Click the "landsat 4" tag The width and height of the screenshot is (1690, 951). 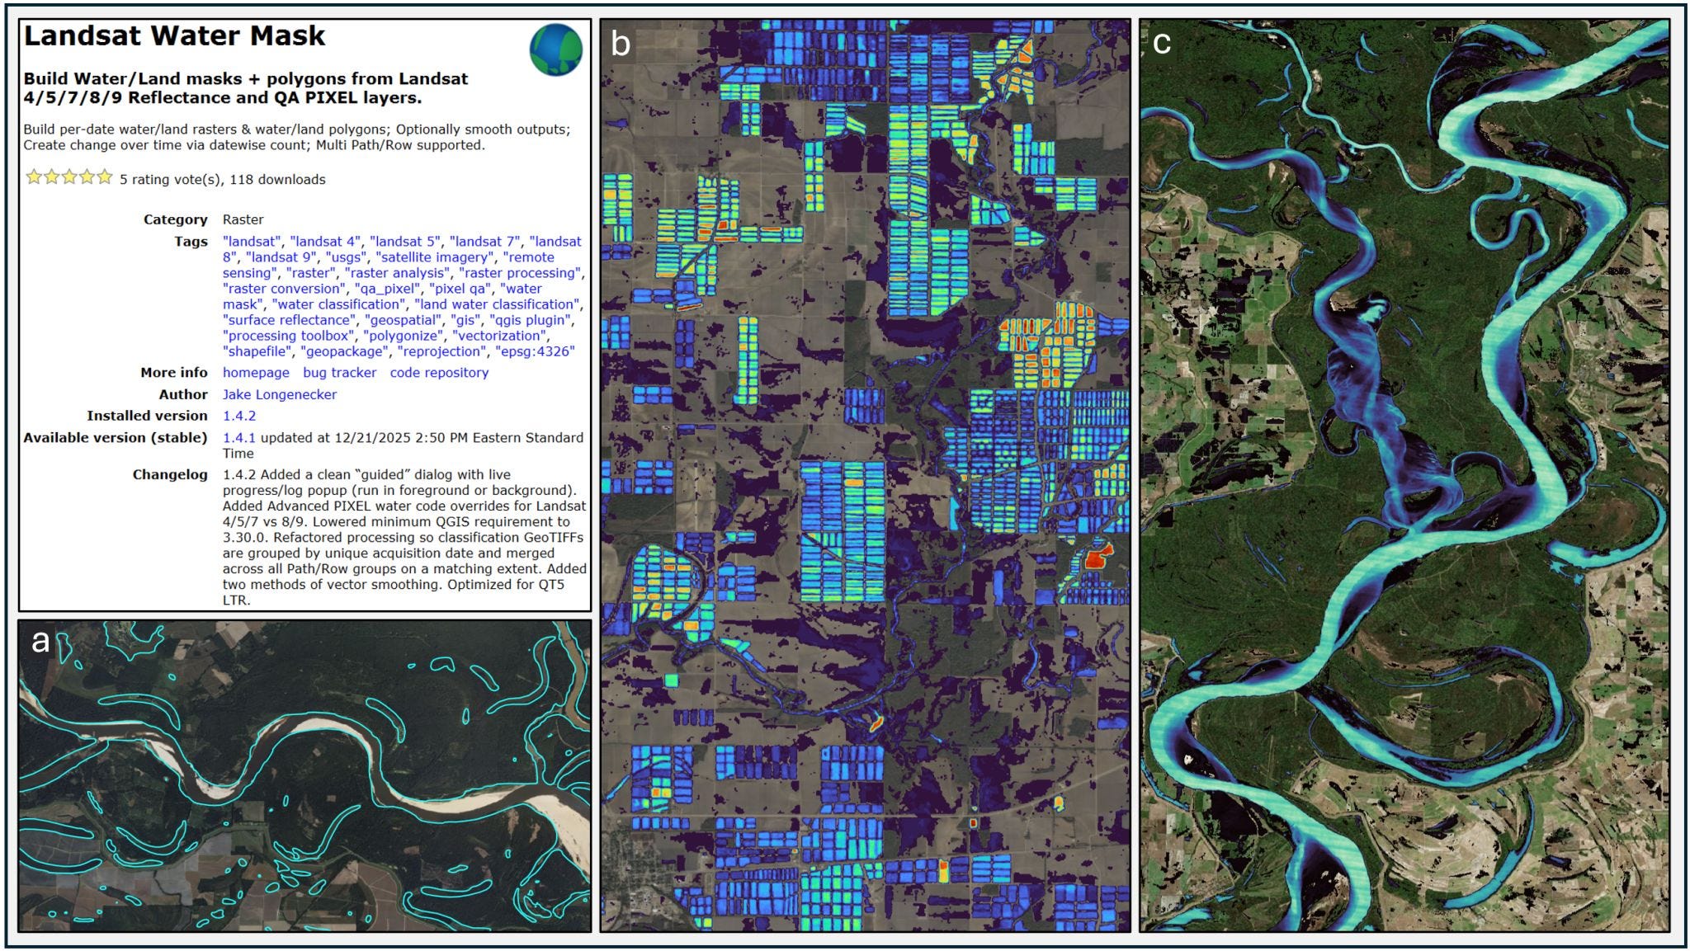point(326,242)
